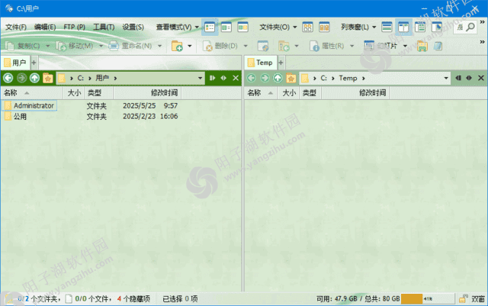Start the slideshow (幻灯片) tool
This screenshot has height=306, width=488.
pos(380,46)
